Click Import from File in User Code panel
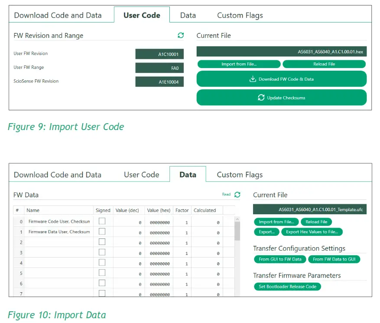The height and width of the screenshot is (323, 380). point(239,64)
